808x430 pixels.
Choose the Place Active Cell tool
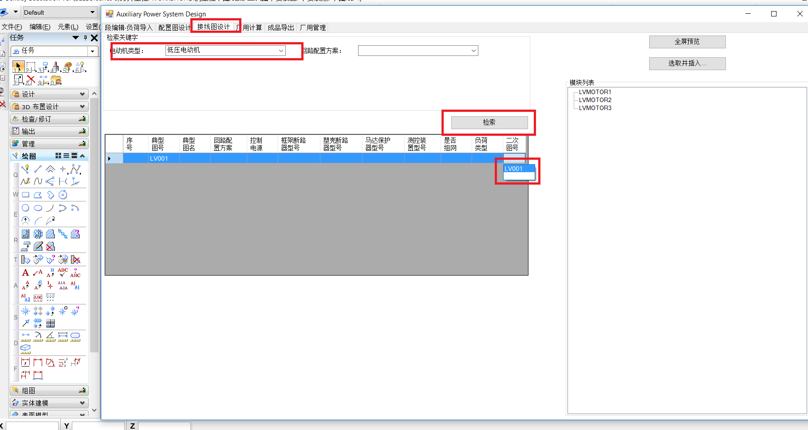tap(25, 311)
